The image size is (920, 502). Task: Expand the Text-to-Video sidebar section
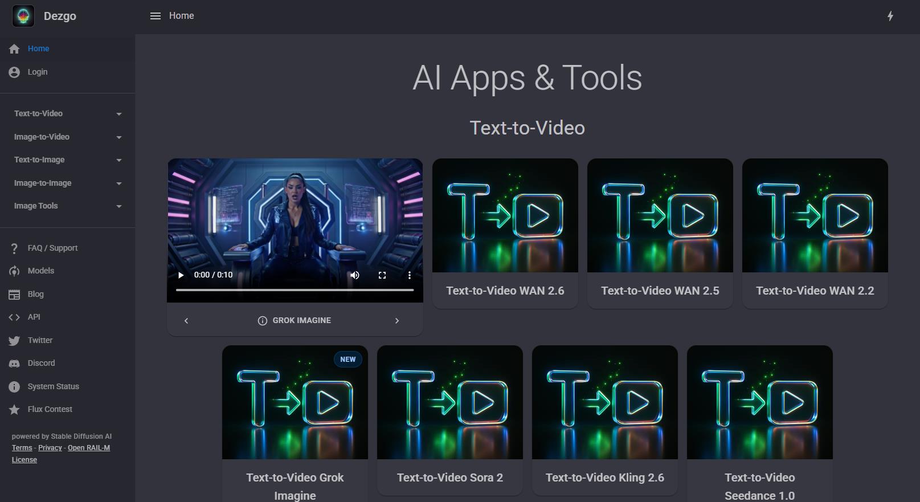[x=68, y=114]
